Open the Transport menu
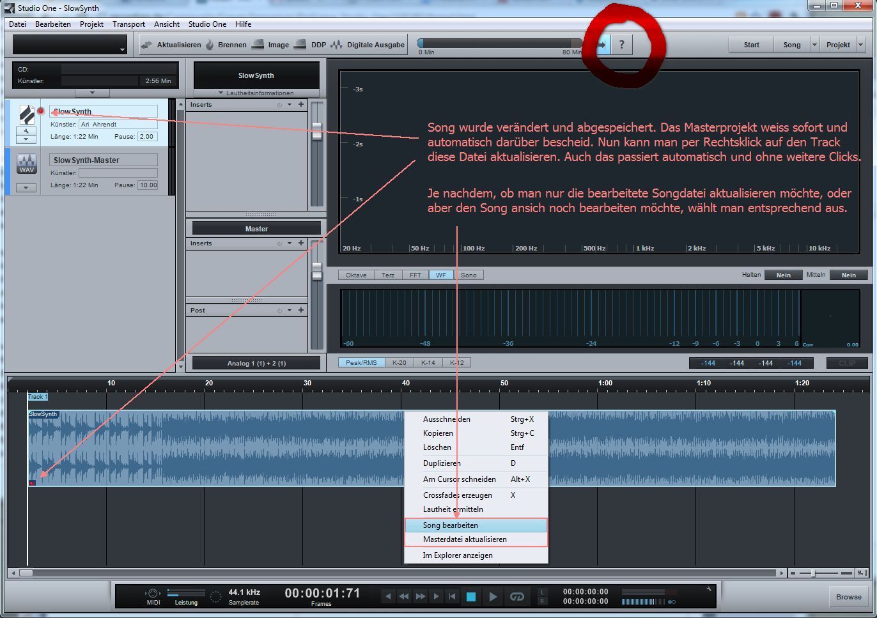This screenshot has width=877, height=618. pyautogui.click(x=128, y=24)
